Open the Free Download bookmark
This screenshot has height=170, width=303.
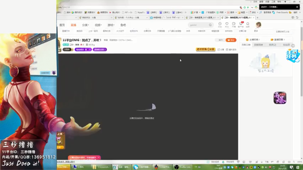[x=280, y=12]
